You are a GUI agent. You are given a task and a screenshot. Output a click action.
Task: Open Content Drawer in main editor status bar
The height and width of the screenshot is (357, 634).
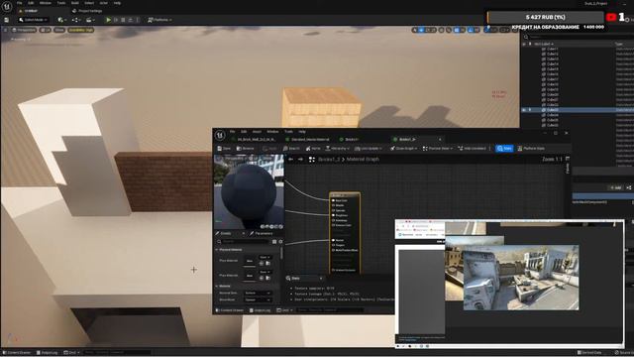pos(17,353)
